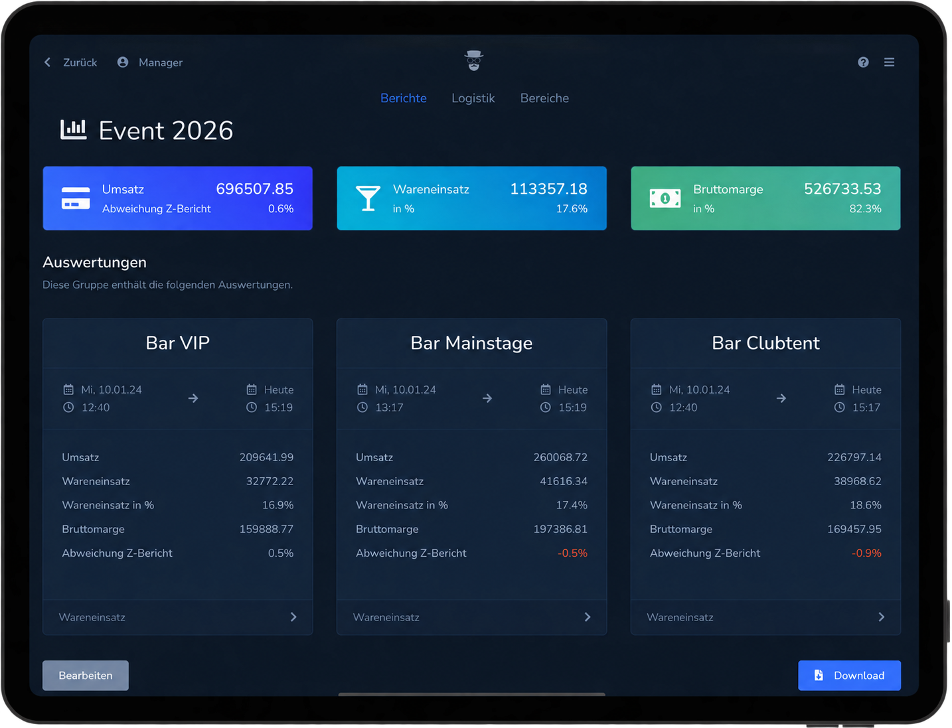This screenshot has width=952, height=728.
Task: Open the help question mark icon
Action: (863, 62)
